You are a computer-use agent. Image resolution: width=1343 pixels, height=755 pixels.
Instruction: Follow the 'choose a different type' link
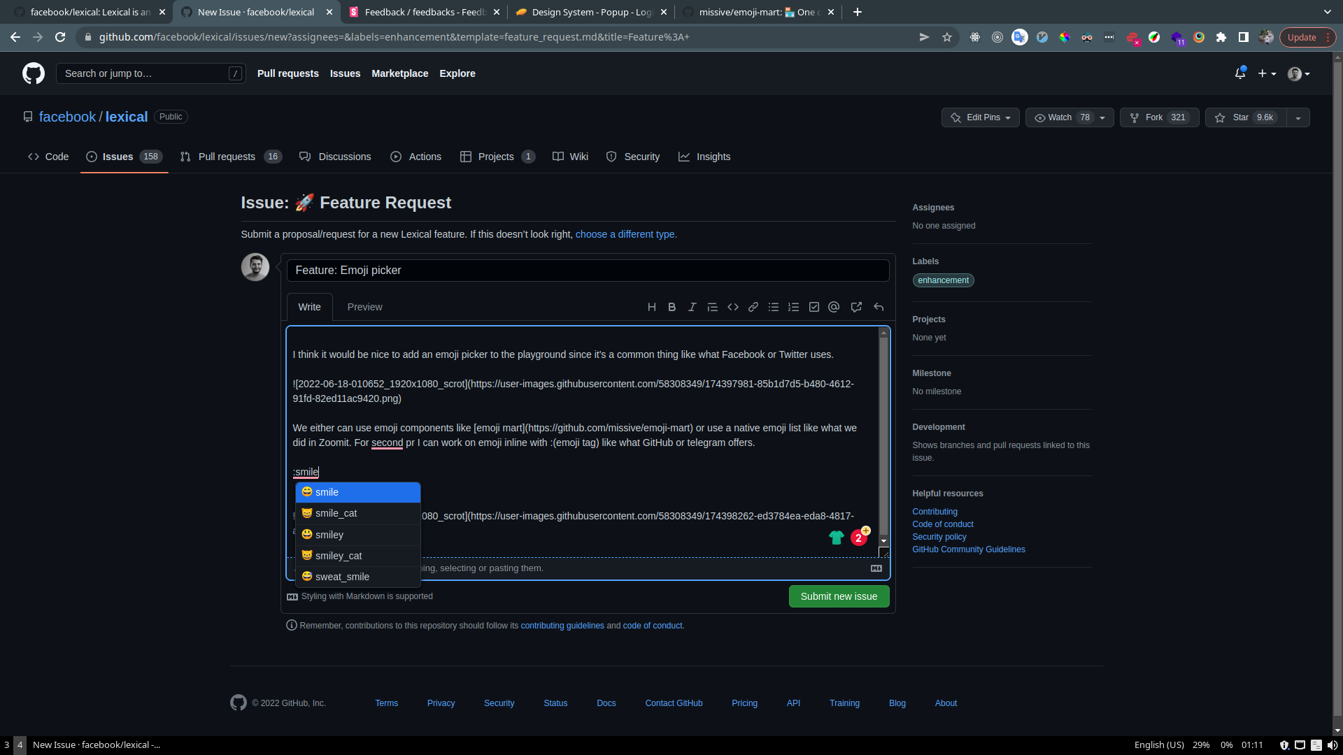(x=626, y=234)
